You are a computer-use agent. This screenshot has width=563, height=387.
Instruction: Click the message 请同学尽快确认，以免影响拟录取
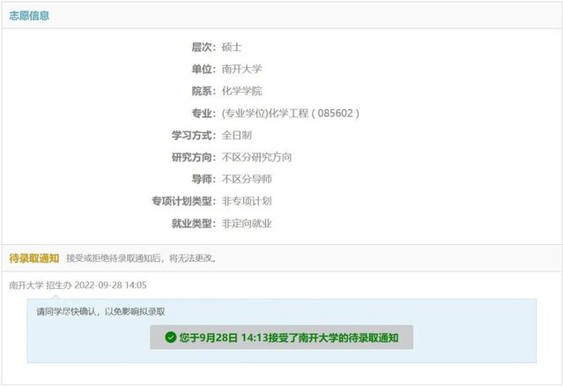tap(100, 311)
